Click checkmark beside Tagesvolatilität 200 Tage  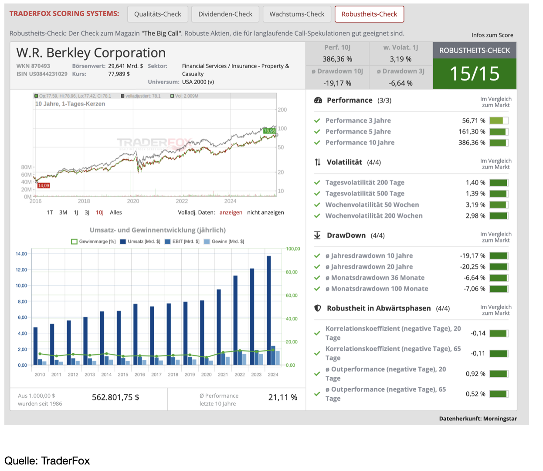click(317, 183)
